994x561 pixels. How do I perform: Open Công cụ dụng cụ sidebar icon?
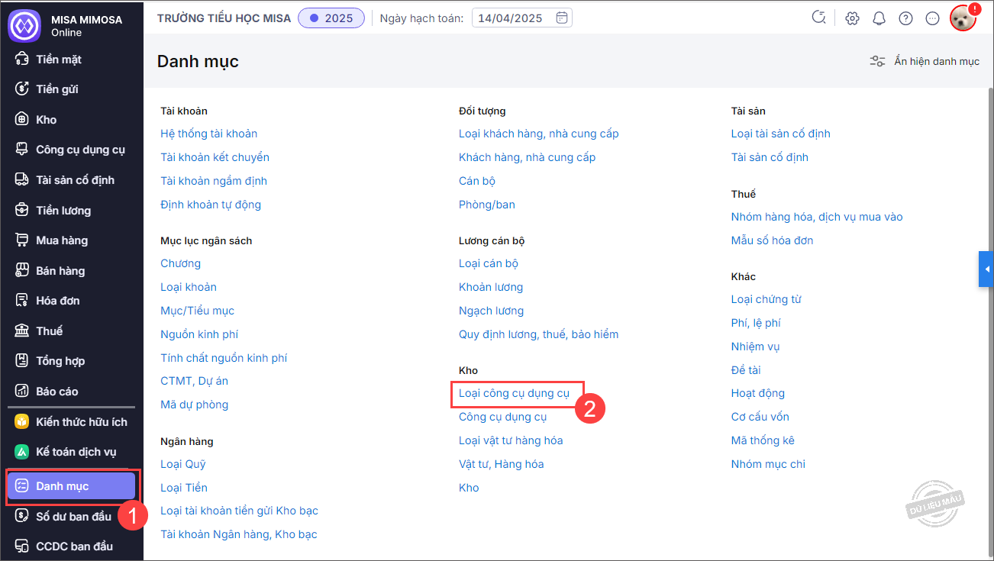tap(22, 150)
